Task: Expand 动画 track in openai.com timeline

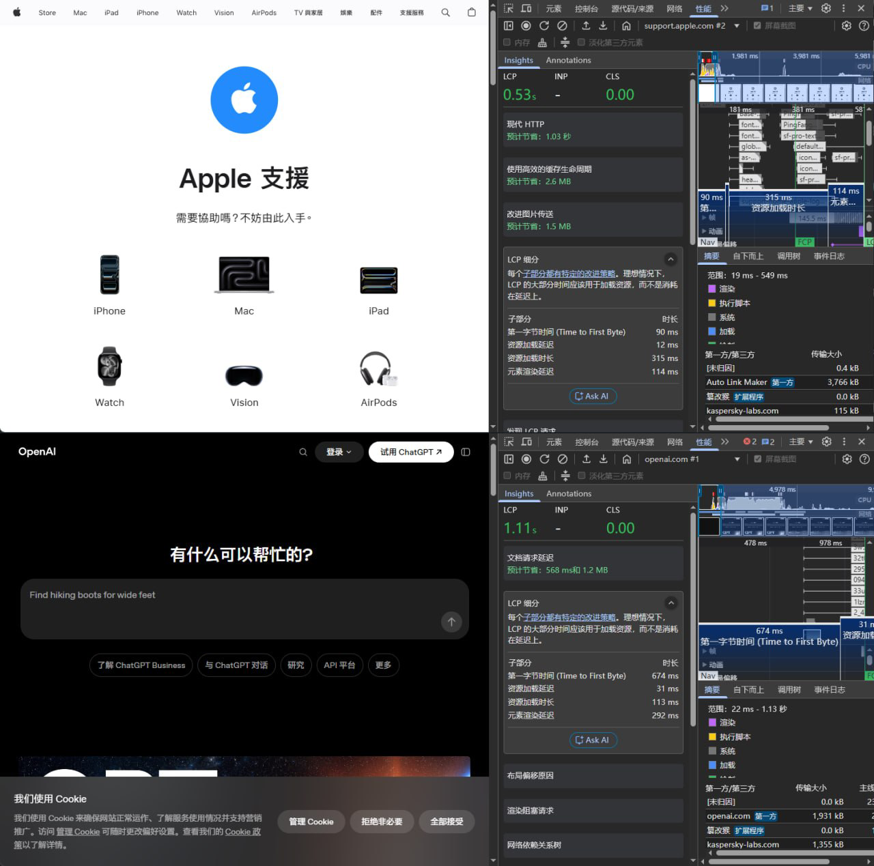Action: (x=705, y=665)
